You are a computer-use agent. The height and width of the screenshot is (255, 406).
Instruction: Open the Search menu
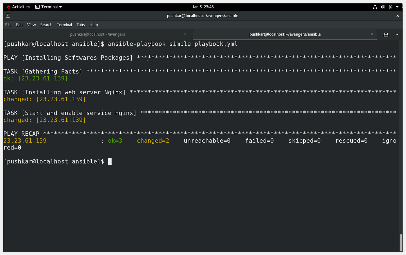(x=46, y=25)
